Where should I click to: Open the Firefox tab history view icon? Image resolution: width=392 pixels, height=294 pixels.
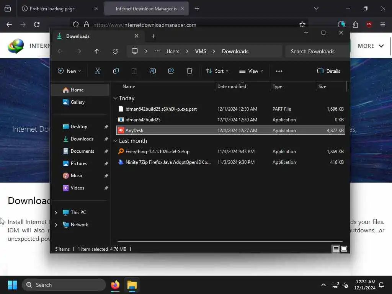tap(8, 9)
